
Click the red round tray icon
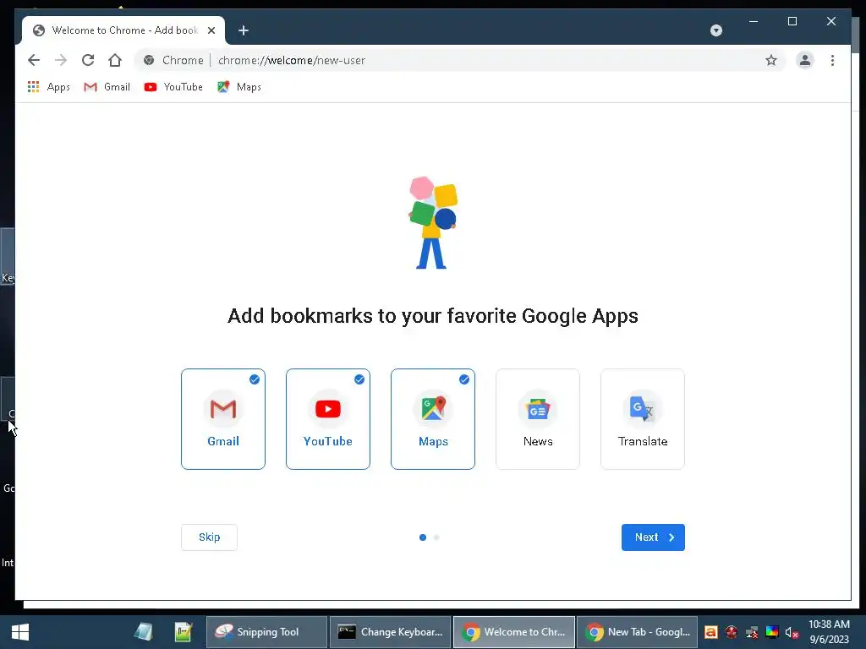point(732,632)
